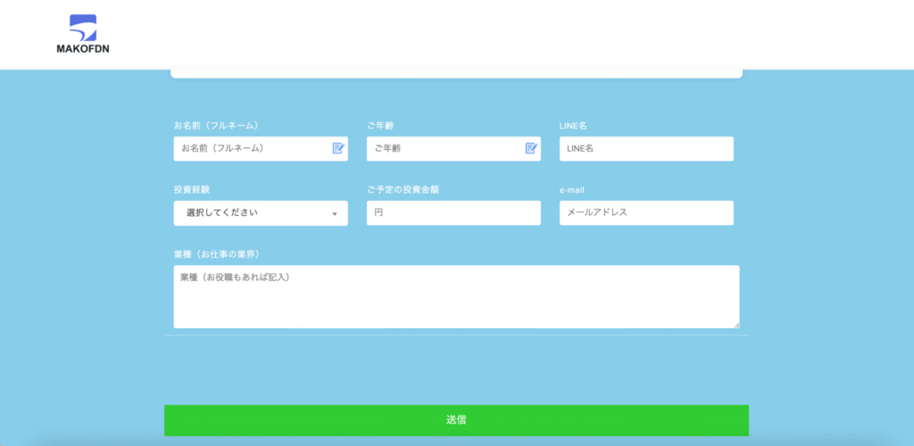Click into the LINE名 text box
The width and height of the screenshot is (914, 446).
click(x=646, y=148)
